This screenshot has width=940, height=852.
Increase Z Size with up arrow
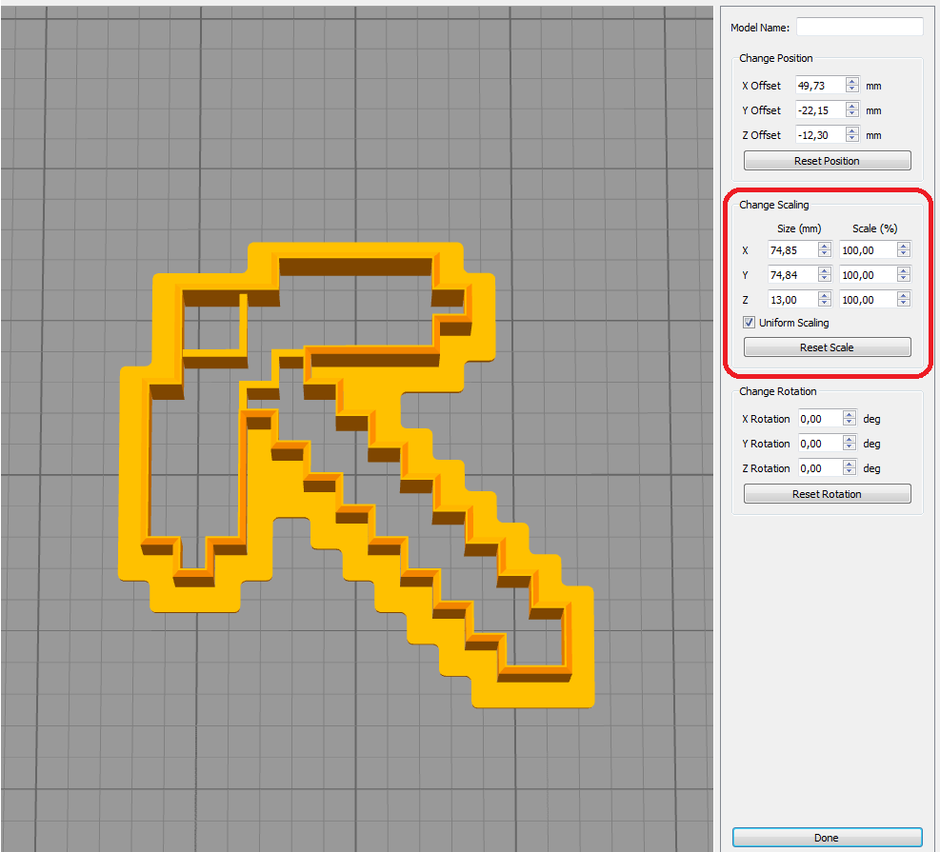coord(825,295)
